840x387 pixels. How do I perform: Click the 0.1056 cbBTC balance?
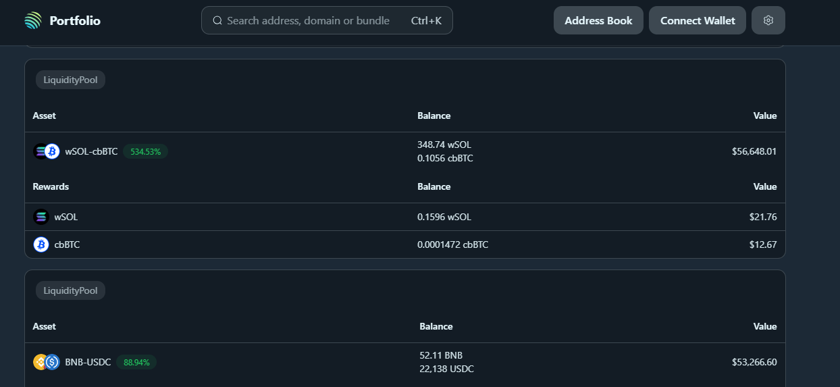click(x=445, y=158)
